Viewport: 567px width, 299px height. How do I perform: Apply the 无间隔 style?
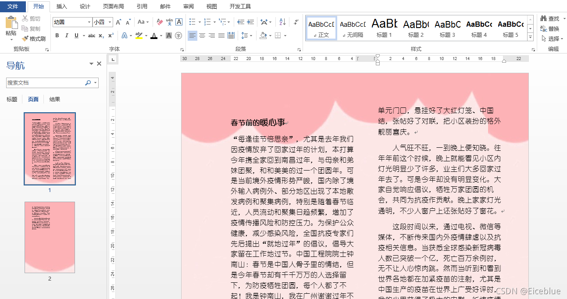[353, 28]
